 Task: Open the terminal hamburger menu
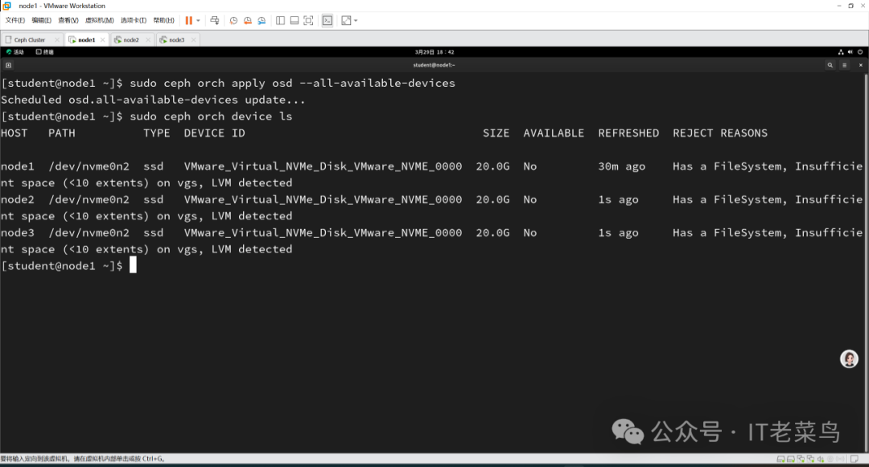(845, 65)
